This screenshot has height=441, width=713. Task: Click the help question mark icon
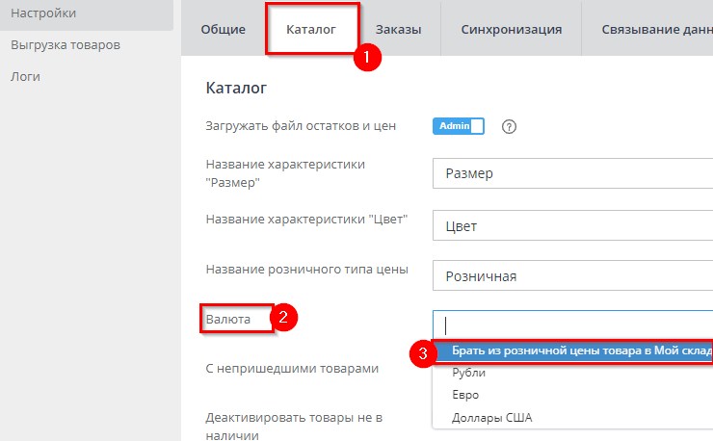[510, 126]
